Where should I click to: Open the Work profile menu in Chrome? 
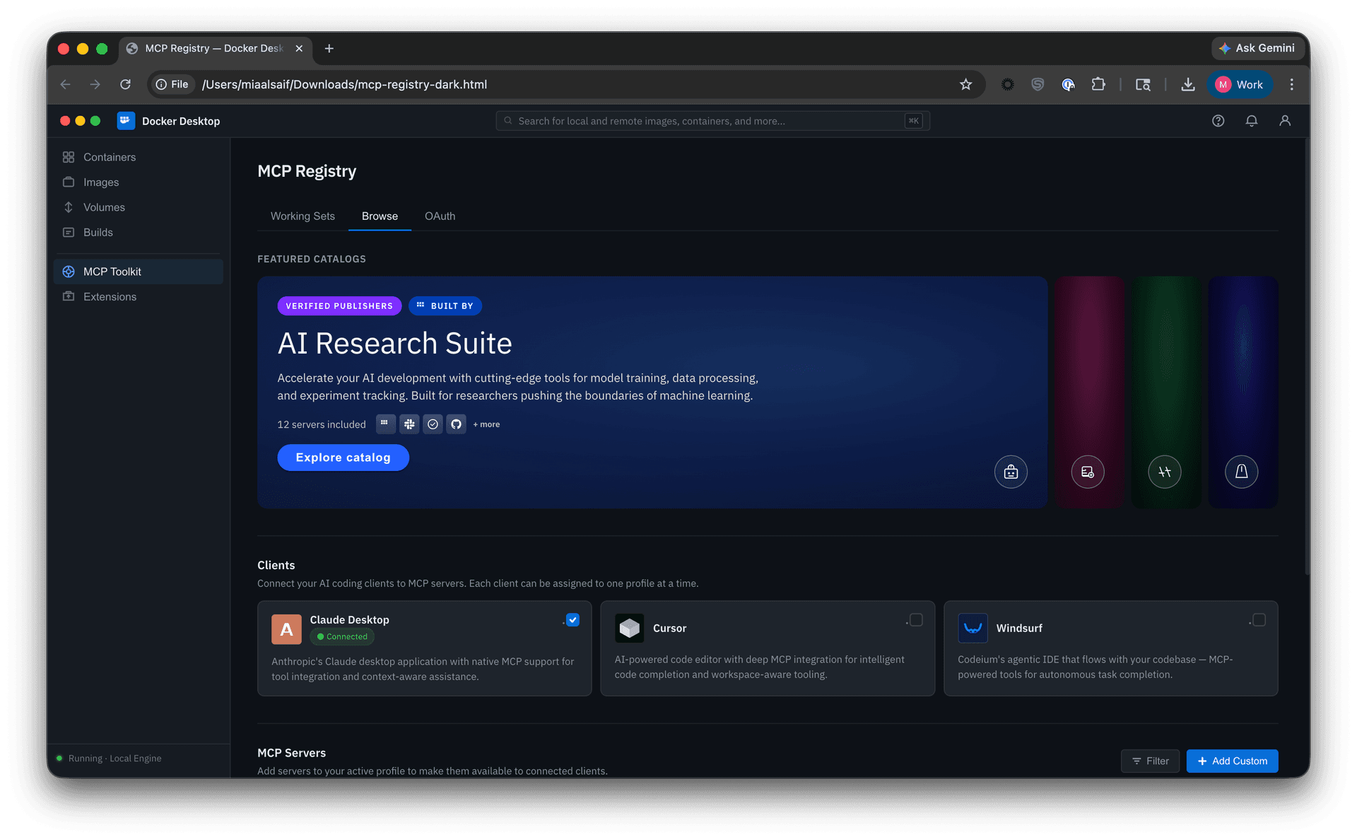point(1240,84)
